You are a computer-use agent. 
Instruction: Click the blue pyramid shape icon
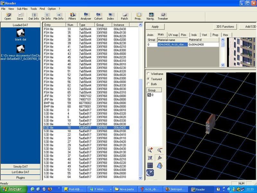pyautogui.click(x=160, y=165)
